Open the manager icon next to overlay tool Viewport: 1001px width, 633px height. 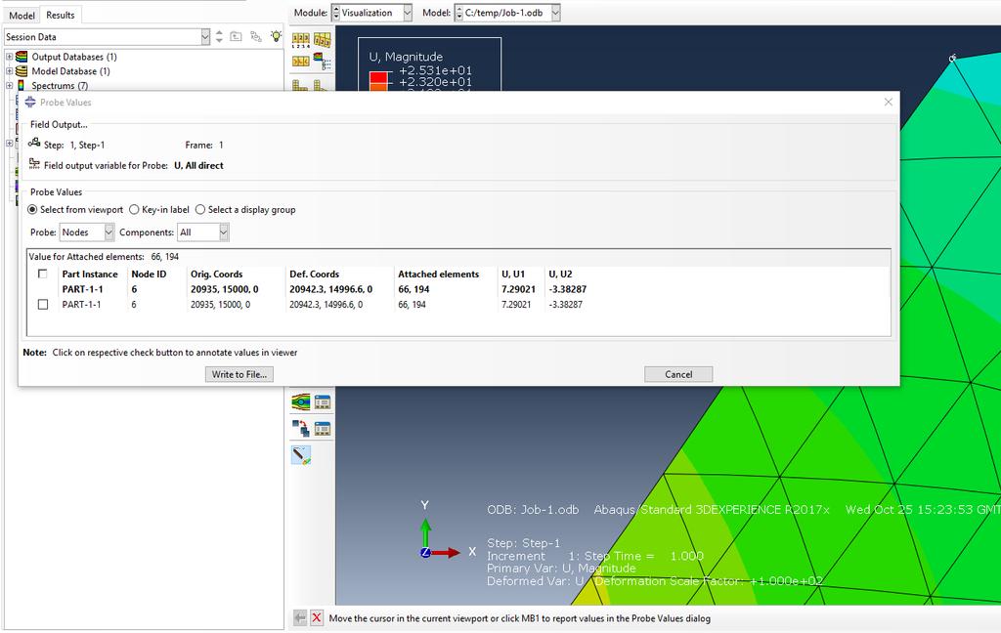[x=323, y=428]
